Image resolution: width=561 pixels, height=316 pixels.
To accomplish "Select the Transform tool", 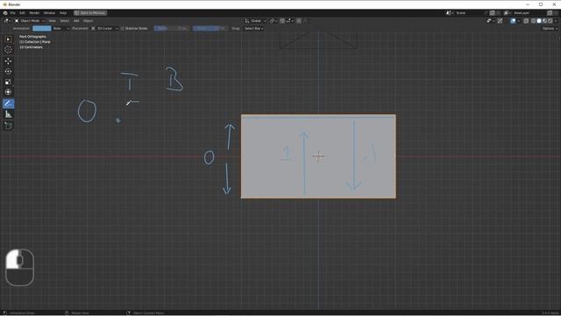I will tap(8, 92).
